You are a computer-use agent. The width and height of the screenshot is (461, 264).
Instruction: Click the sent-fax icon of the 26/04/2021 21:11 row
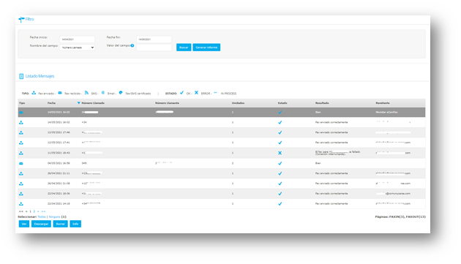pyautogui.click(x=21, y=173)
